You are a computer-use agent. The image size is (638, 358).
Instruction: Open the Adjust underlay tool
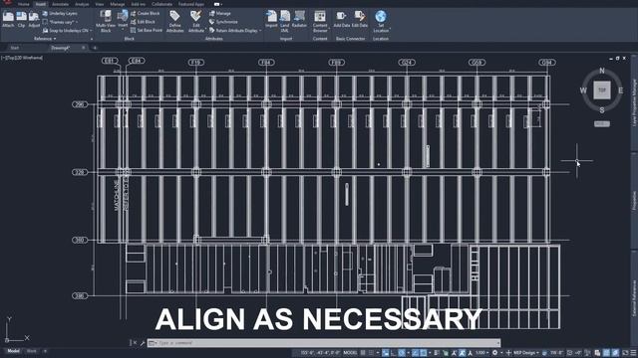click(34, 19)
